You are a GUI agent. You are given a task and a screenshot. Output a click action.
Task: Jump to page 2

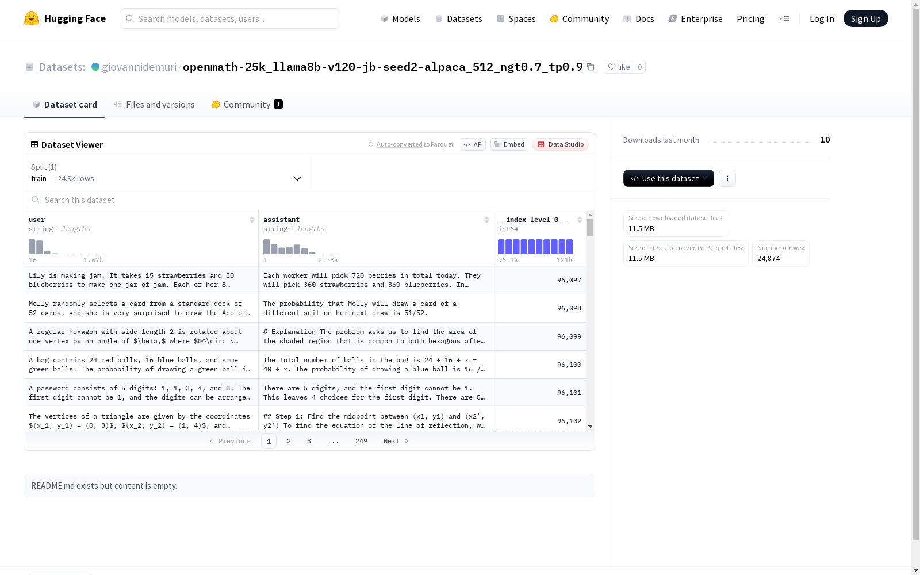[289, 441]
